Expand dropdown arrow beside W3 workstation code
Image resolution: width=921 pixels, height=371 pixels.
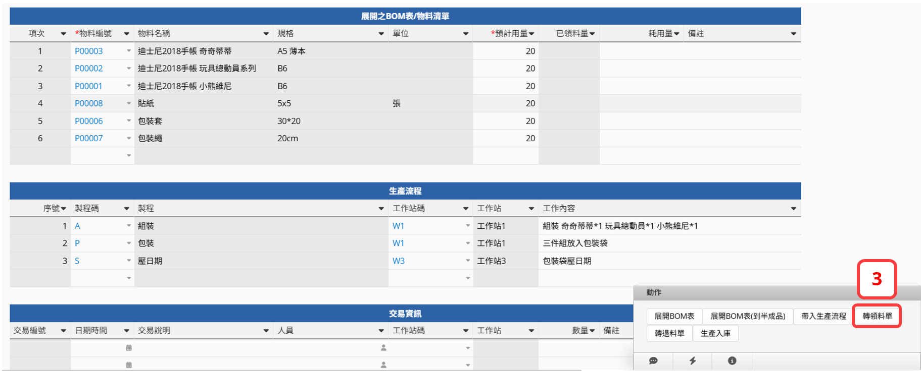(468, 261)
